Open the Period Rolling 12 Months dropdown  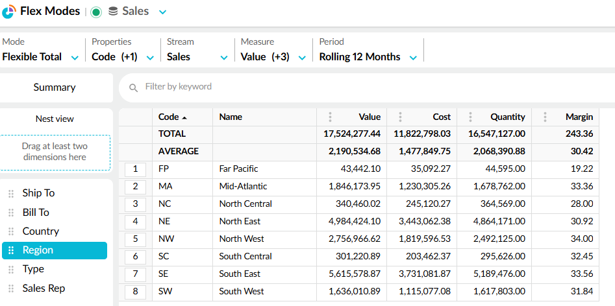tap(413, 58)
